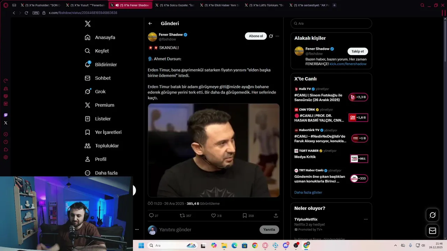Open TVplusNetflix three-dot options
The image size is (447, 251).
coord(366,219)
